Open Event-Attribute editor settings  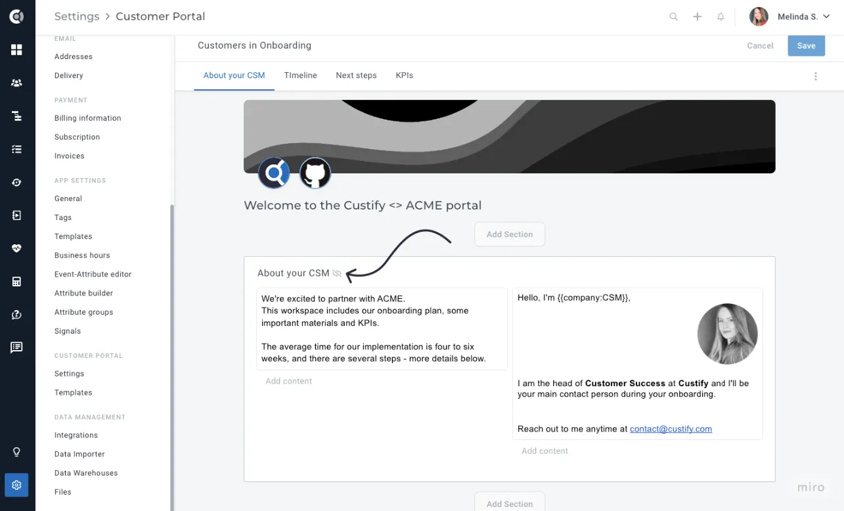click(93, 274)
